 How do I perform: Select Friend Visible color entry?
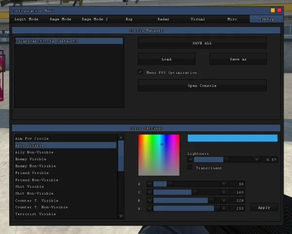point(66,173)
